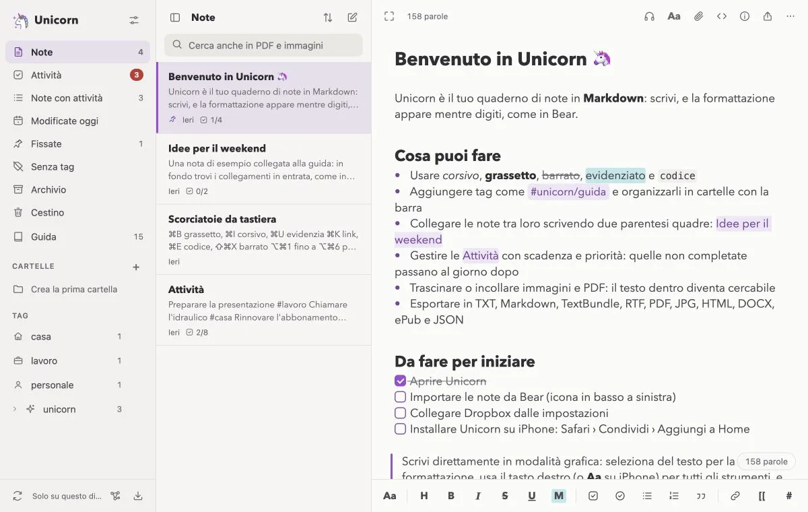The image size is (808, 512).
Task: Open typography settings Aa in top toolbar
Action: (x=674, y=16)
